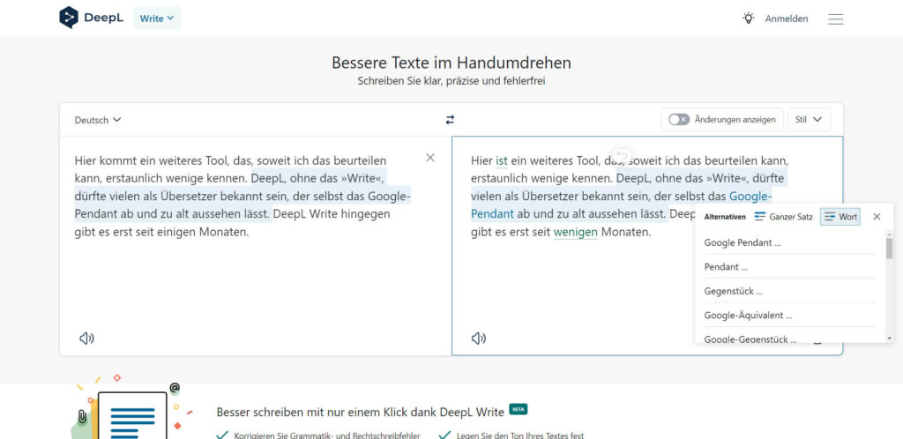Choose alternative 'Google Pendant ...'
This screenshot has height=439, width=903.
tap(790, 242)
